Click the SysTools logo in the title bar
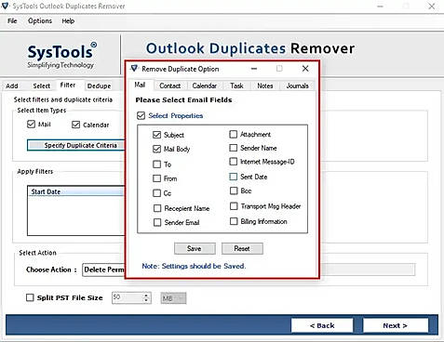 coord(6,6)
